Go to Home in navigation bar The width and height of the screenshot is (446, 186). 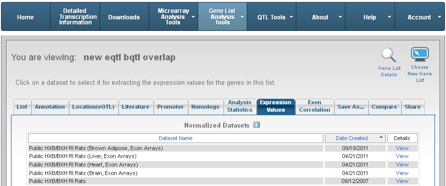[x=26, y=17]
